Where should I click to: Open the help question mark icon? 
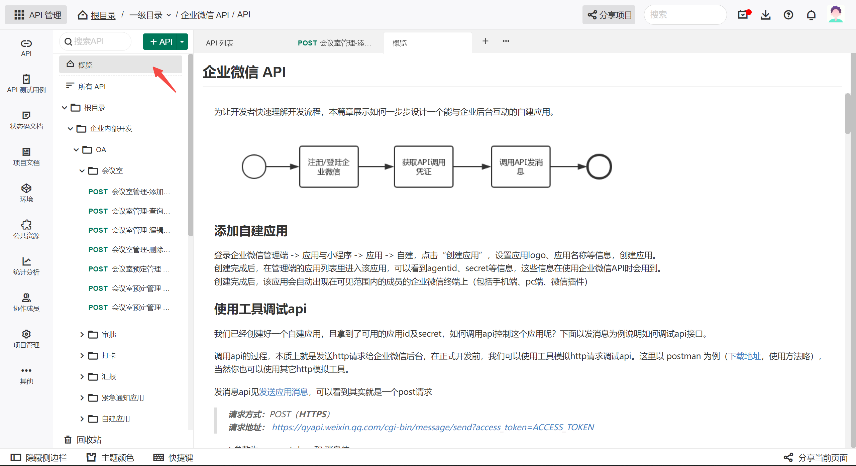788,15
